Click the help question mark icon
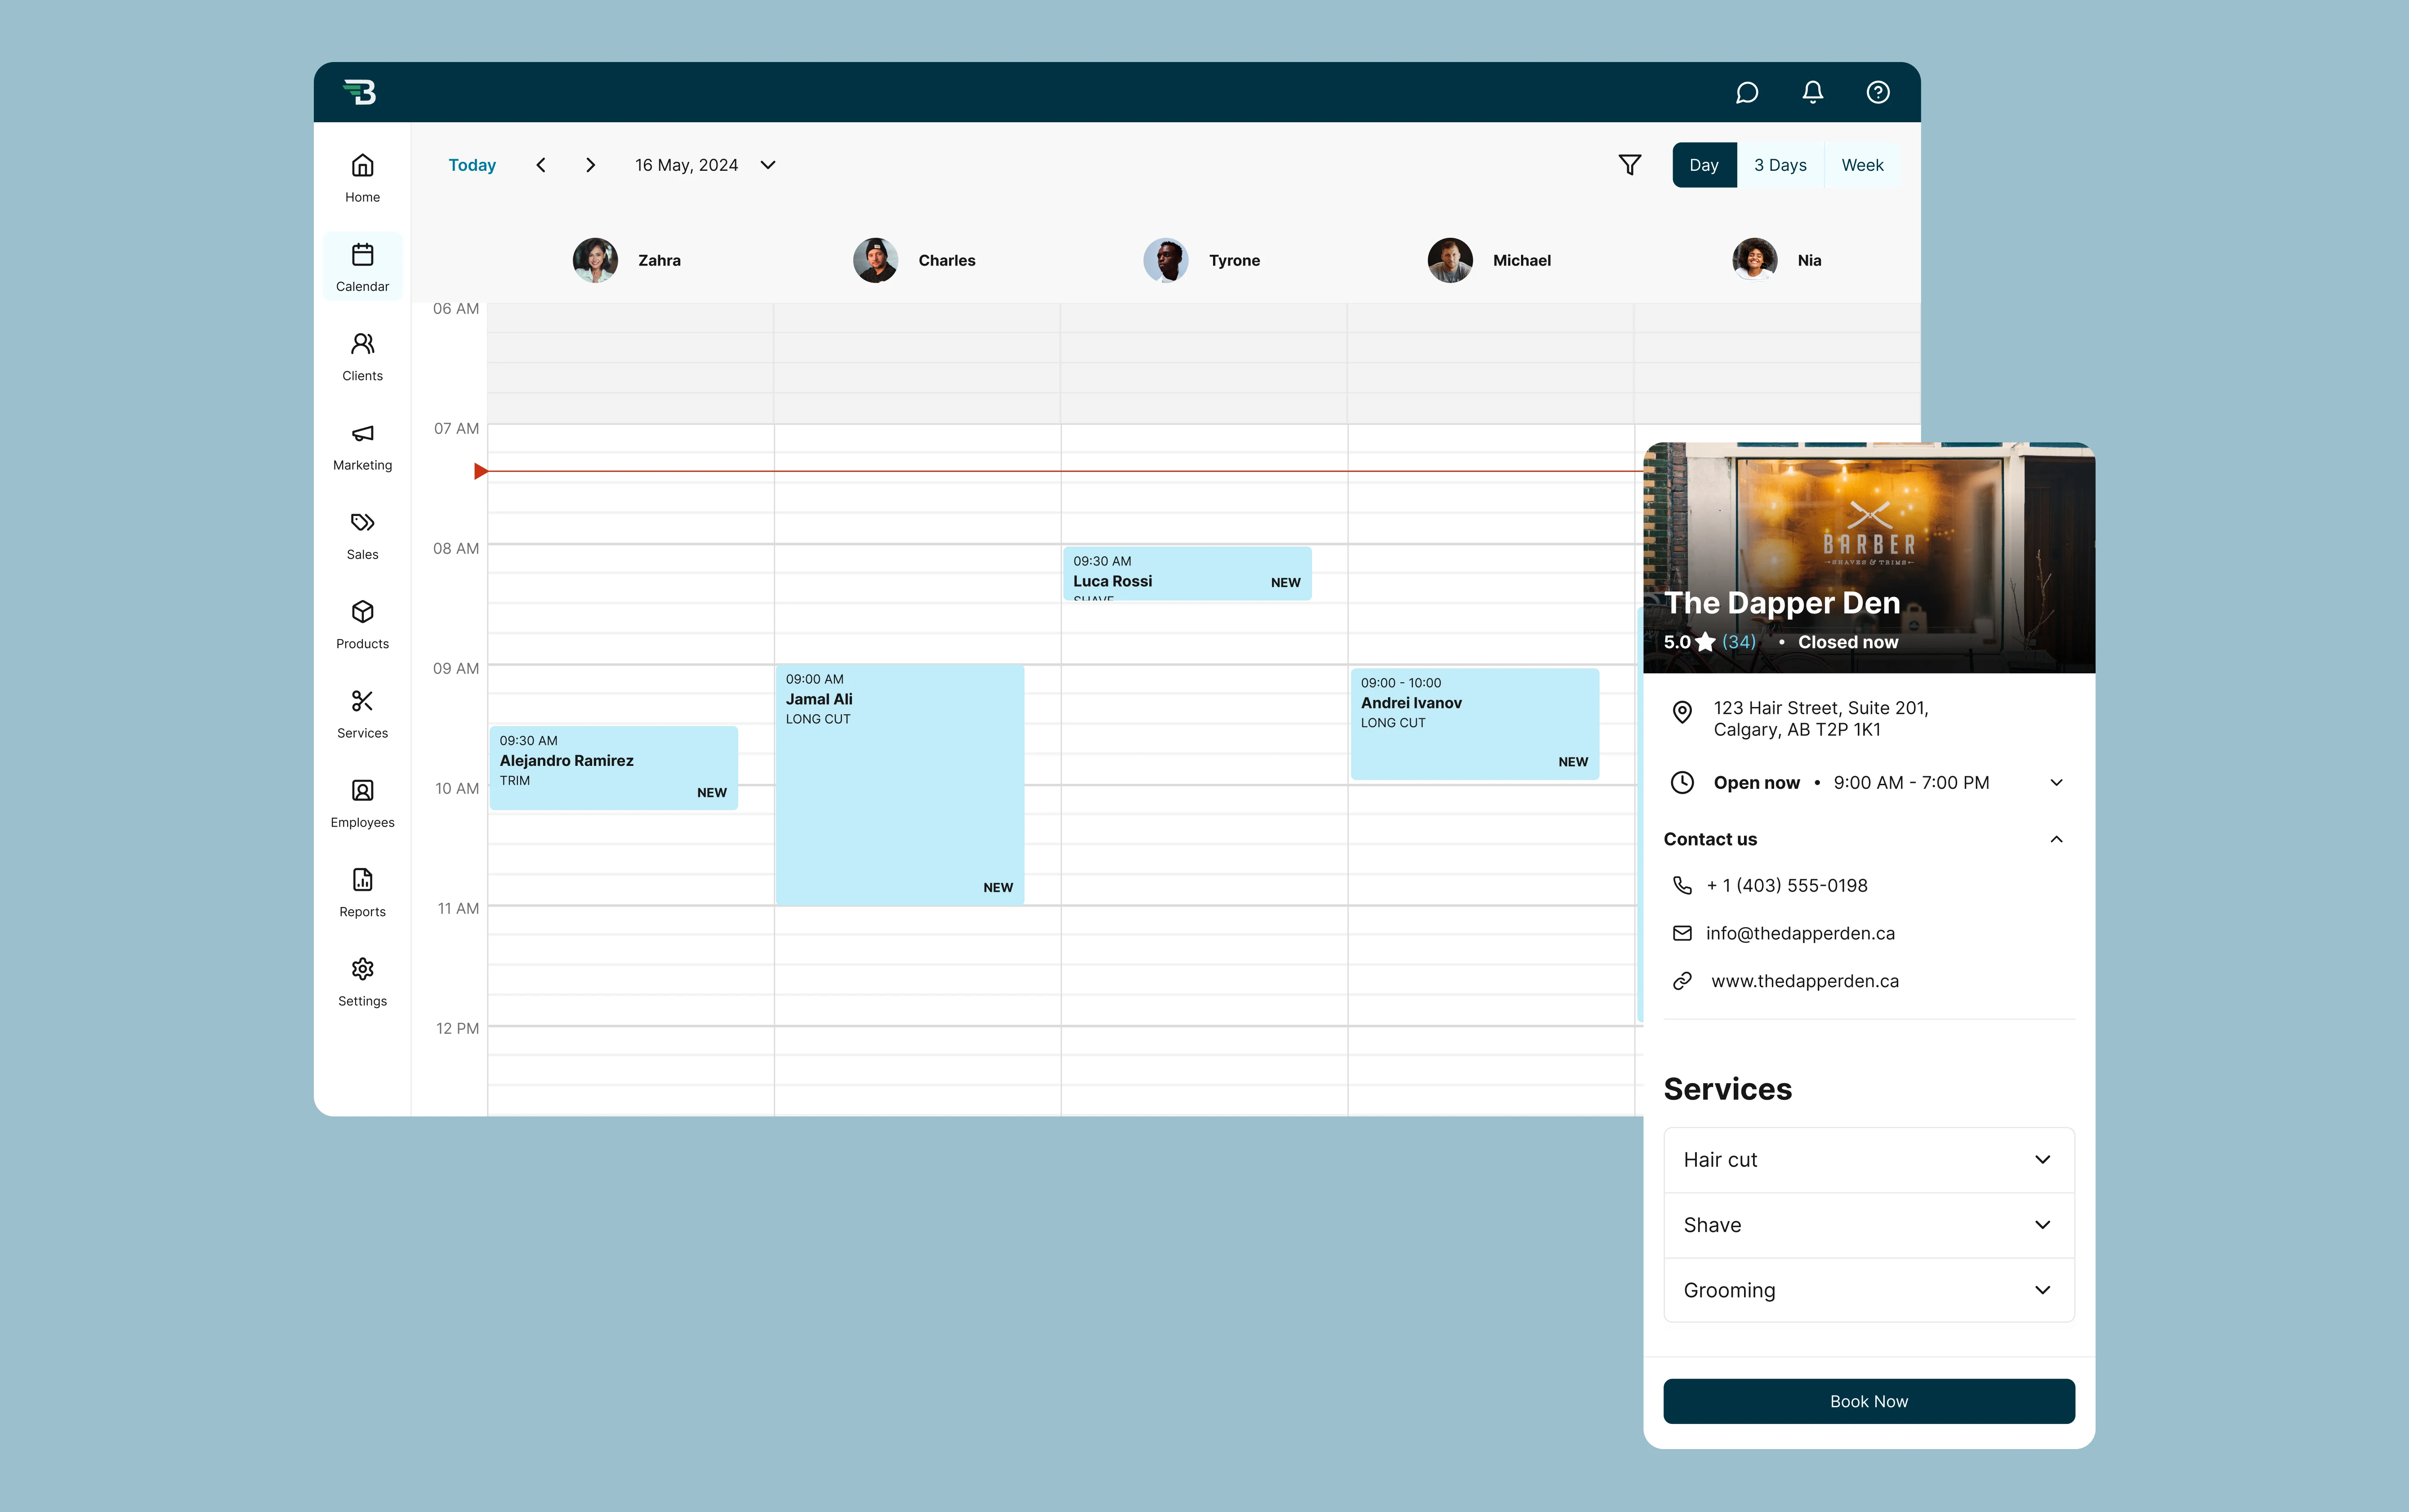The image size is (2409, 1512). 1877,93
